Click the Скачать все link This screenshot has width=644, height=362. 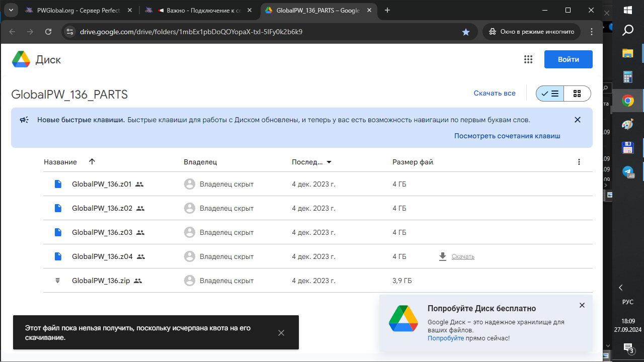tap(495, 93)
